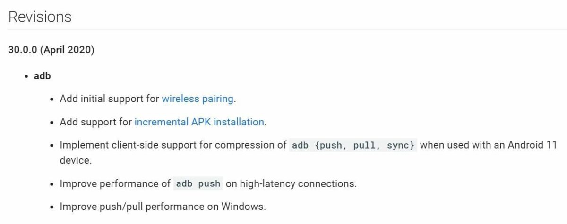Click the bullet before the wireless pairing line
The height and width of the screenshot is (224, 567).
coord(52,100)
